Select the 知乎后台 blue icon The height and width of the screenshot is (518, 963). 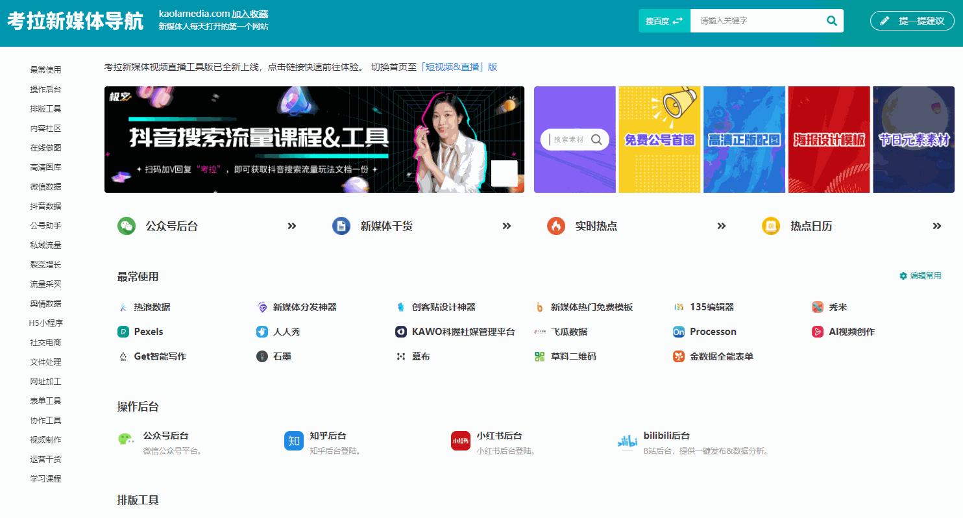tap(293, 440)
